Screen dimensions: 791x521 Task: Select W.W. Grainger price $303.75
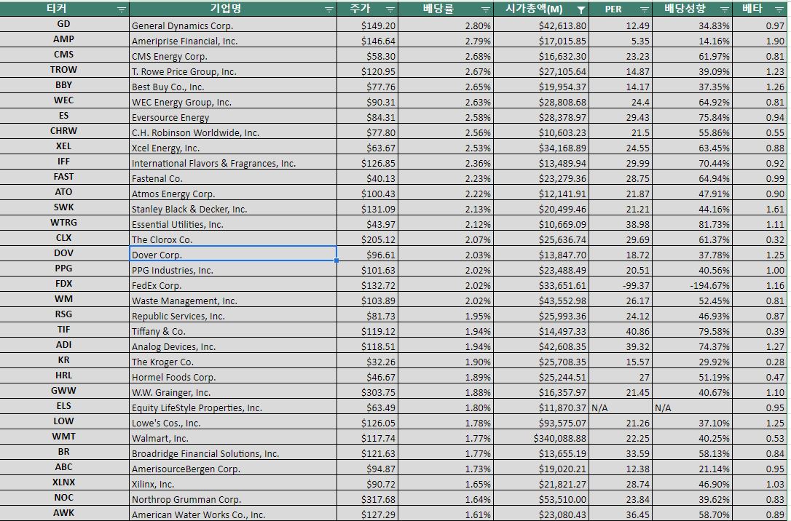367,391
